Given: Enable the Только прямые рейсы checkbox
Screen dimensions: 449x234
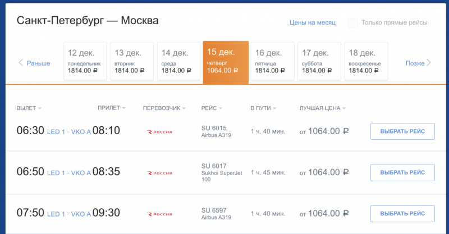Looking at the screenshot, I should pos(352,23).
